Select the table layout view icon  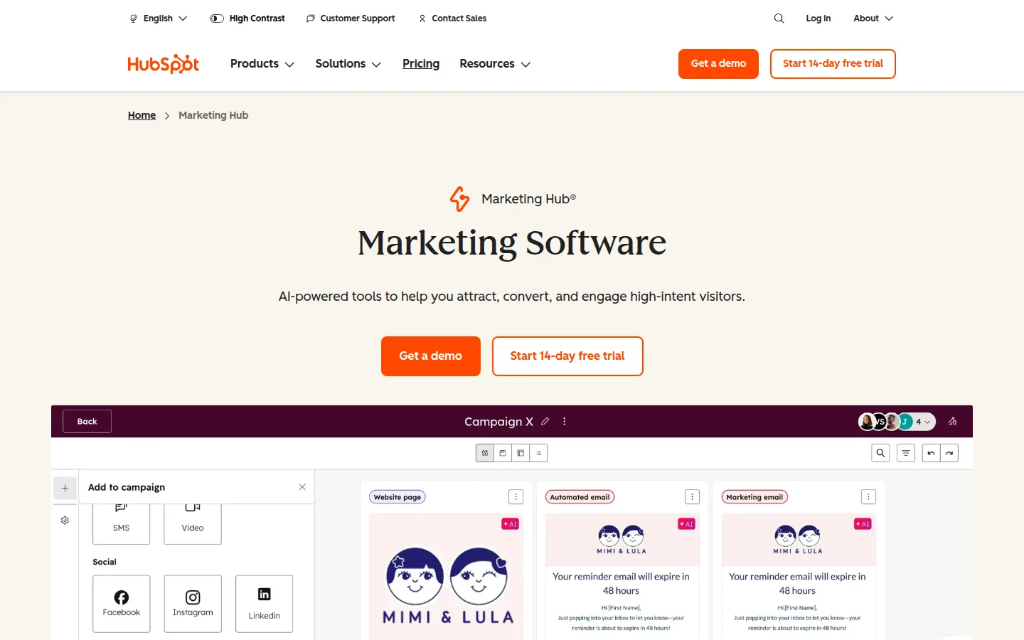point(521,453)
